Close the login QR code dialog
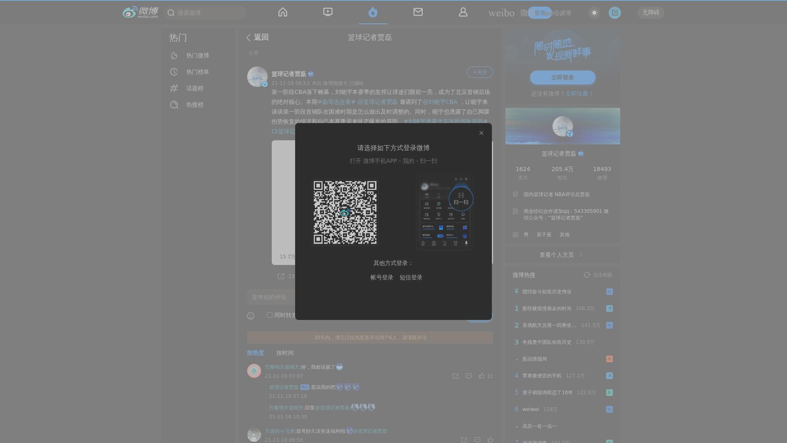The height and width of the screenshot is (443, 787). (x=481, y=133)
